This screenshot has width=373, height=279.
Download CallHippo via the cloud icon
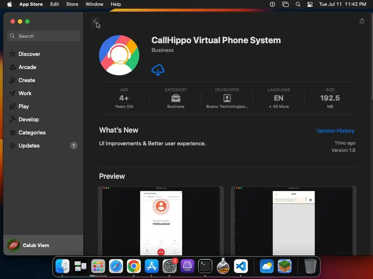click(x=158, y=70)
